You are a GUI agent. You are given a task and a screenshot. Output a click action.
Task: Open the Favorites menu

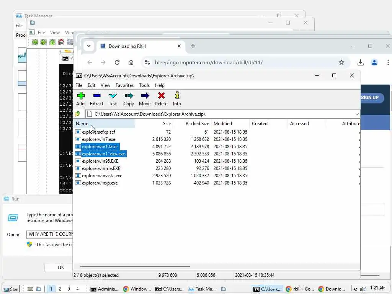point(124,85)
